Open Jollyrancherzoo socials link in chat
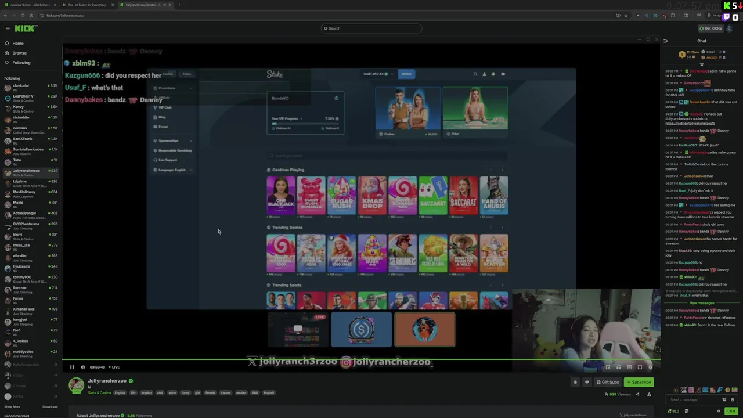743x418 pixels. coord(690,124)
